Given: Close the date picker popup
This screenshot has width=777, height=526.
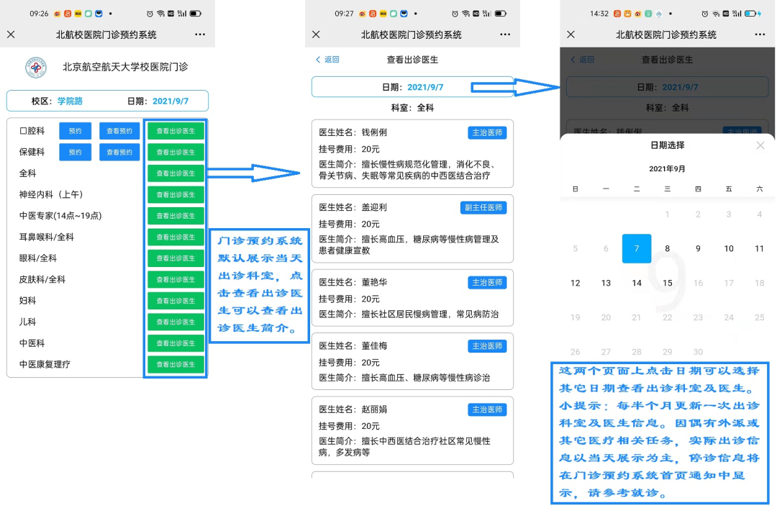Looking at the screenshot, I should [x=760, y=145].
